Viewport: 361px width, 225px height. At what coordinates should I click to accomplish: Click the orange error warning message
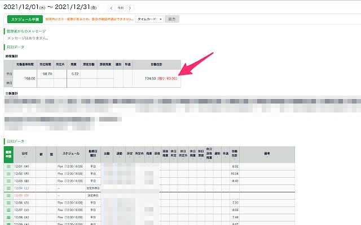[x=89, y=19]
